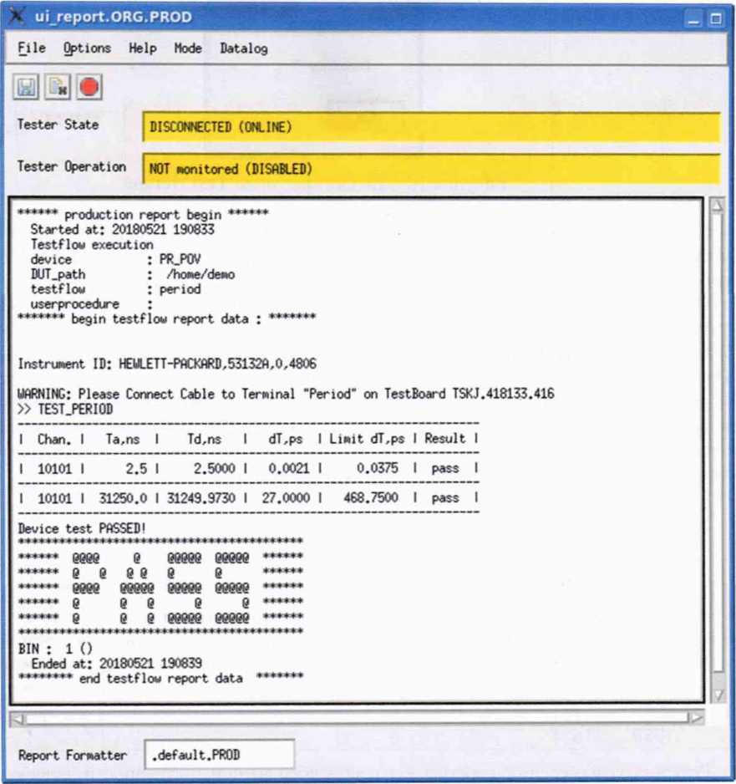Screen dimensions: 736x784
Task: Click the 'Device test PASSED!' line
Action: click(x=81, y=528)
